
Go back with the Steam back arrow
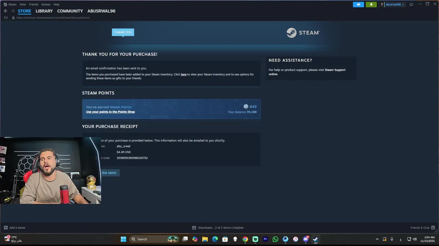click(5, 11)
